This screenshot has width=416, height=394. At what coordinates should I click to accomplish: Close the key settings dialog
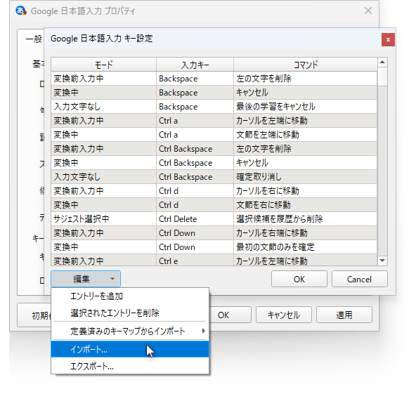tap(388, 40)
